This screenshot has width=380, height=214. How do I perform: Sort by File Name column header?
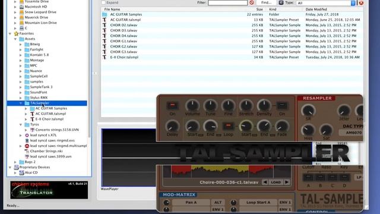(x=112, y=10)
